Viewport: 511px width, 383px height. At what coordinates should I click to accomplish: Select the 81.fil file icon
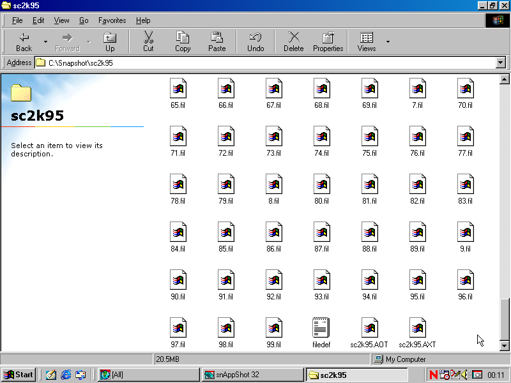click(370, 184)
